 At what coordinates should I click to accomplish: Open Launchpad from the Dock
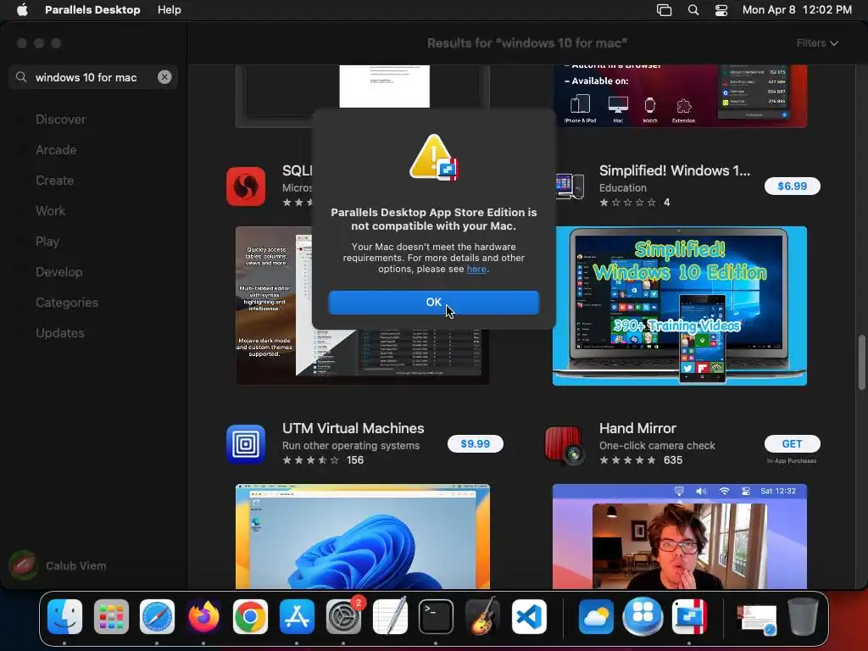(x=111, y=616)
